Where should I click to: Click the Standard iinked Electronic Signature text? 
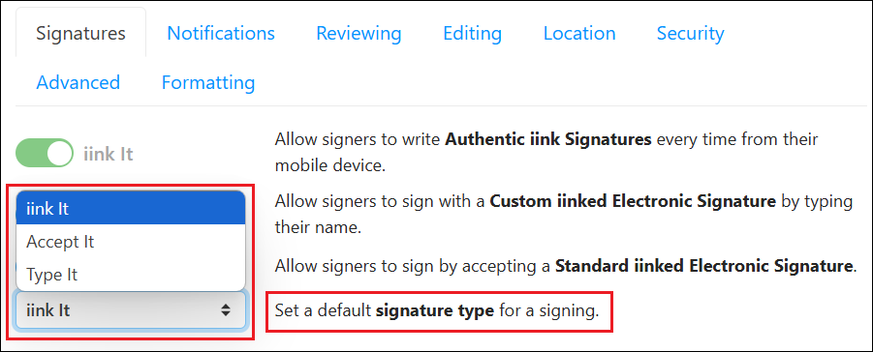[x=703, y=265]
